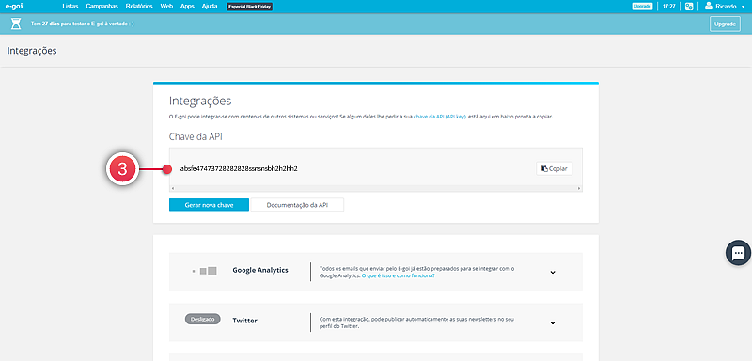
Task: Click the API key scrollbar right arrow
Action: pyautogui.click(x=579, y=189)
